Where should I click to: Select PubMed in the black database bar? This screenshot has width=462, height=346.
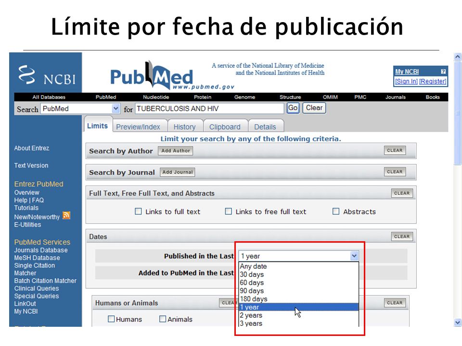click(x=106, y=97)
